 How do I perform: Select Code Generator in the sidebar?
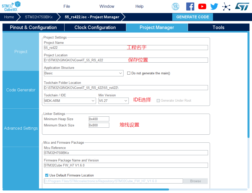21,90
